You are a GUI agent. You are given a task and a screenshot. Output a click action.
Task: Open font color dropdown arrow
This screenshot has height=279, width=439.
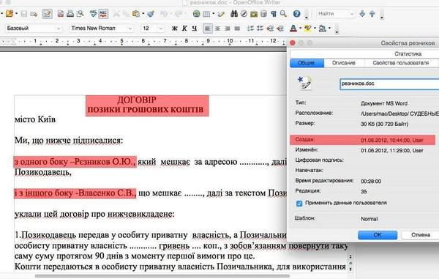click(x=300, y=29)
